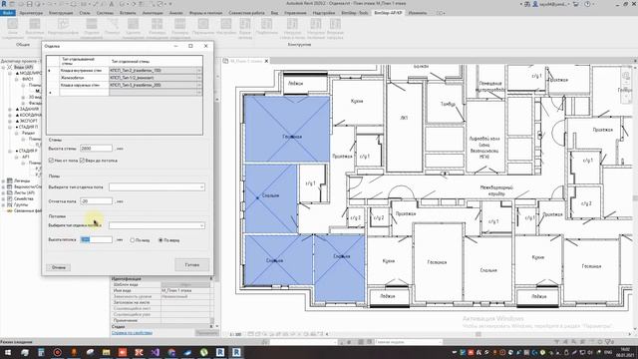This screenshot has width=638, height=359.
Task: Click the Готово button in dialog
Action: (192, 264)
